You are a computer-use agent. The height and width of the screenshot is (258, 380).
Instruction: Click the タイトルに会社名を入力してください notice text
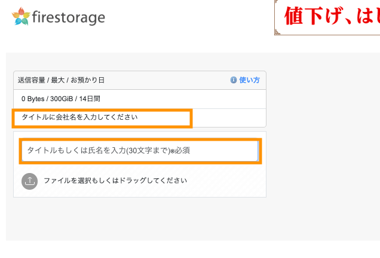point(79,117)
